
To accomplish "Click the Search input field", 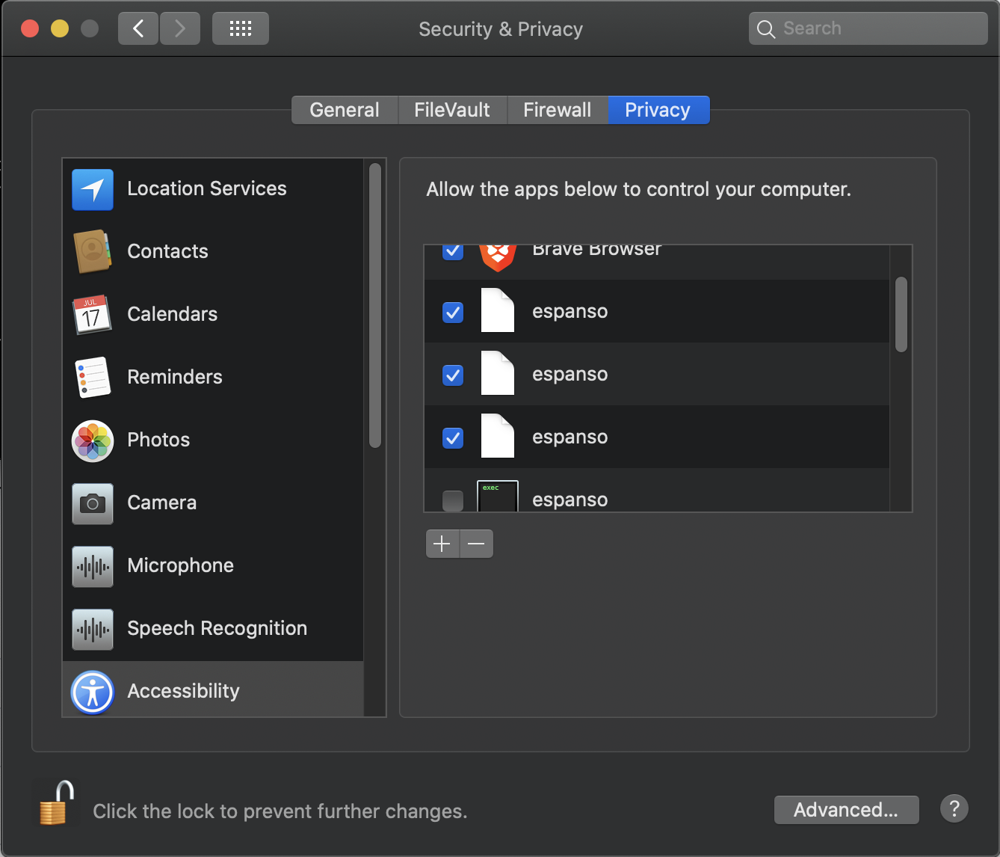I will click(x=868, y=28).
